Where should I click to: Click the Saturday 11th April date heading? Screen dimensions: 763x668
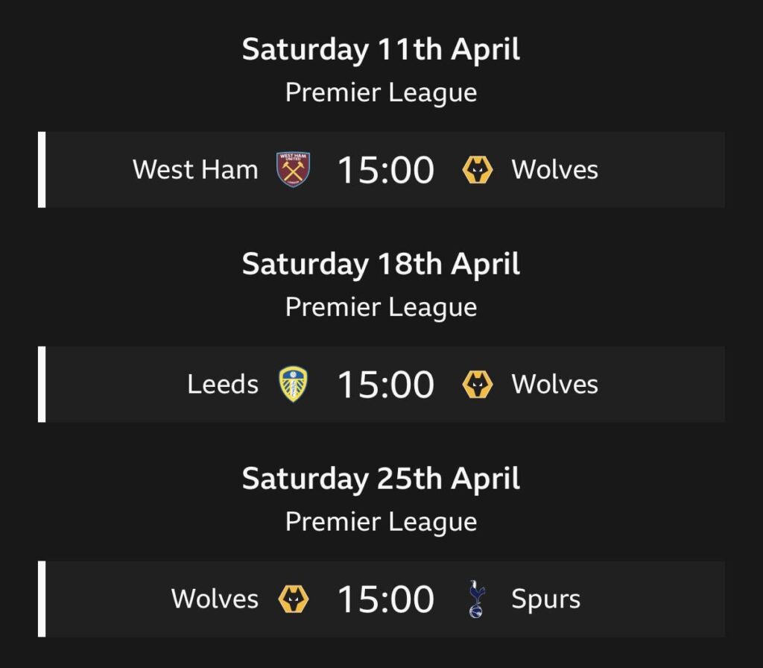pos(380,49)
